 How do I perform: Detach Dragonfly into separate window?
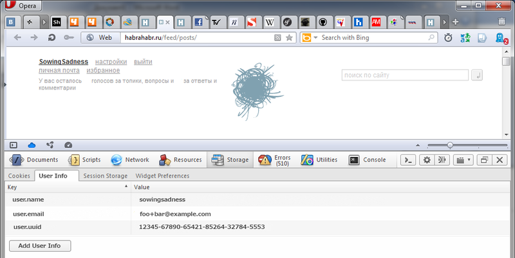484,160
